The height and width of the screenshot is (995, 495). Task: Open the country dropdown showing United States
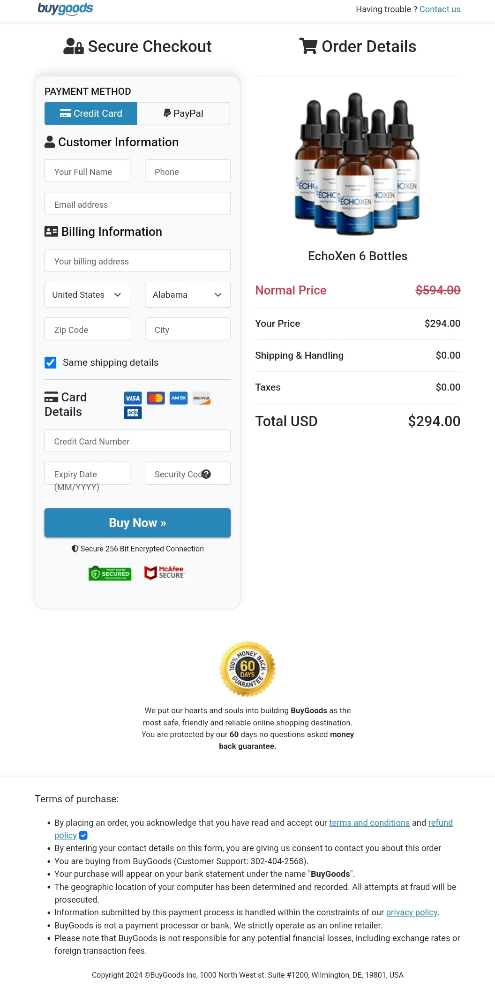point(87,294)
